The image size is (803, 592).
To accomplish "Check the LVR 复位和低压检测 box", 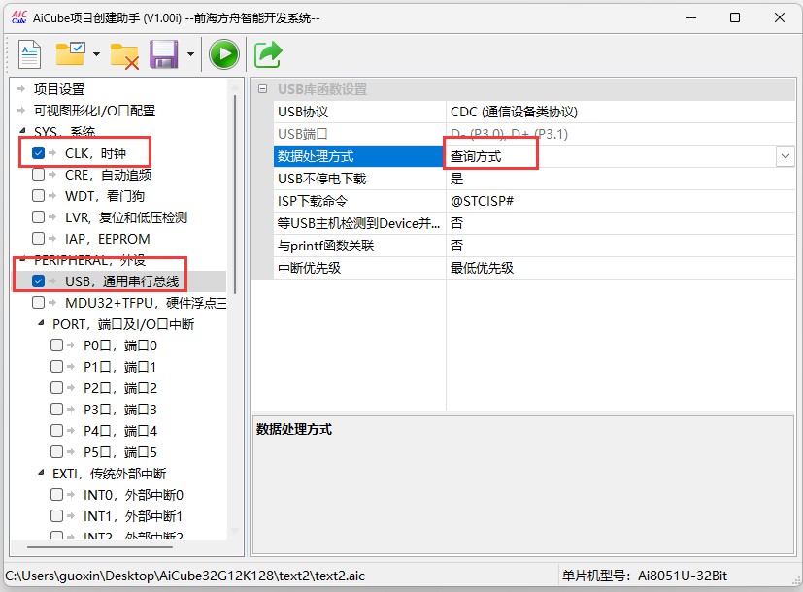I will pyautogui.click(x=39, y=217).
